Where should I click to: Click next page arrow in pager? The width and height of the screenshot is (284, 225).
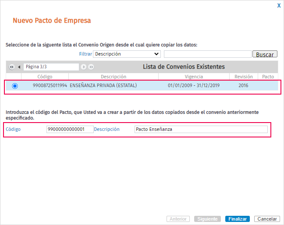(x=84, y=67)
